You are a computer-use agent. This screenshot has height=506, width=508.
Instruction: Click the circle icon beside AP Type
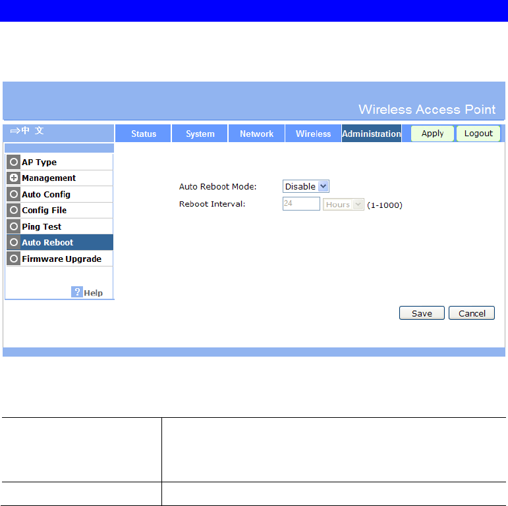coord(14,162)
